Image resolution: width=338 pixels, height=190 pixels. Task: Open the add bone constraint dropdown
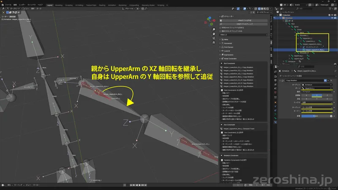(308, 76)
